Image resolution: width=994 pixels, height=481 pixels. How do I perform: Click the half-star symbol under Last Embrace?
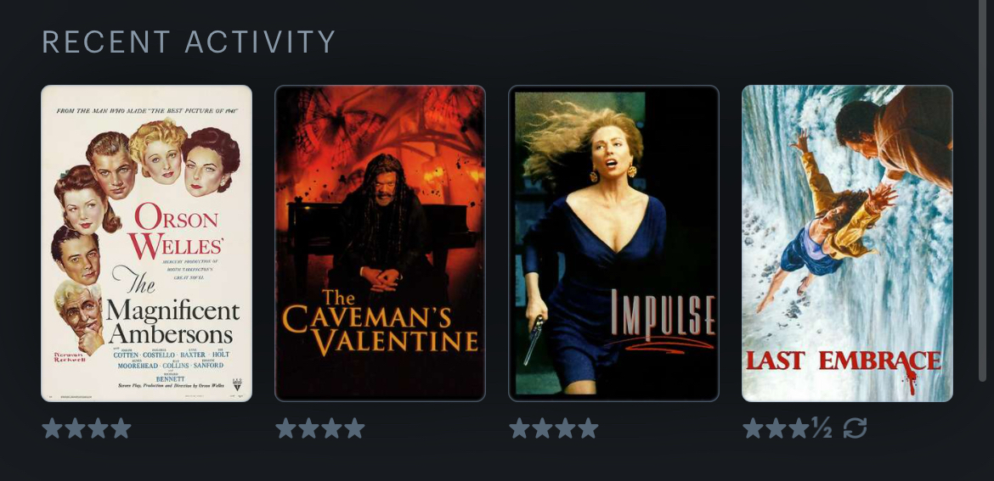[x=822, y=428]
